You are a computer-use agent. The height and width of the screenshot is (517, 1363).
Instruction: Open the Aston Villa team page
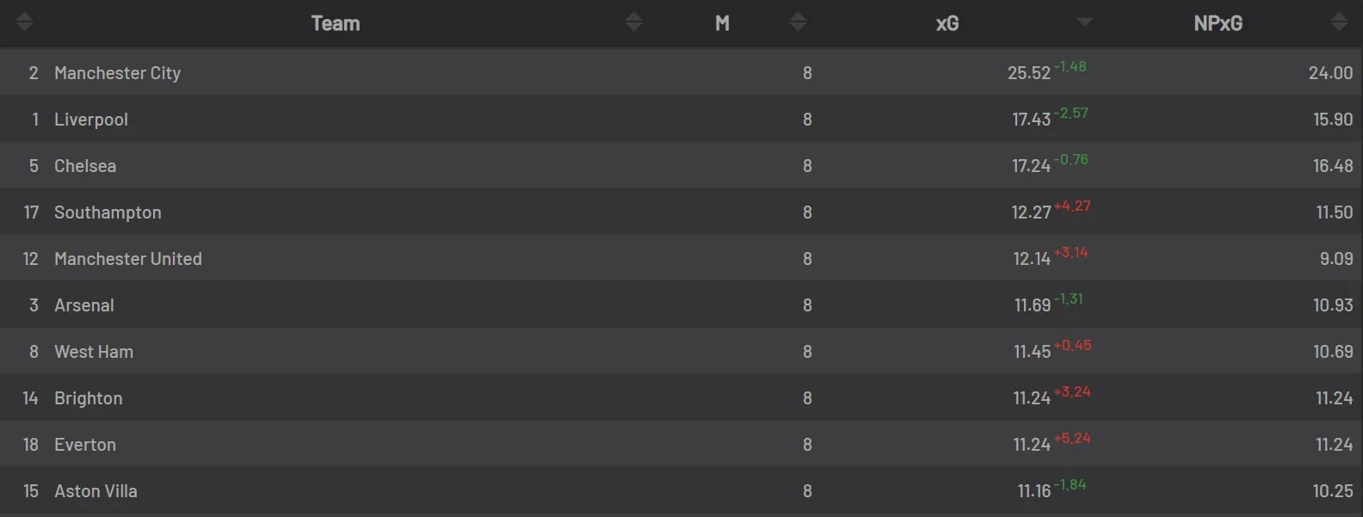tap(96, 491)
